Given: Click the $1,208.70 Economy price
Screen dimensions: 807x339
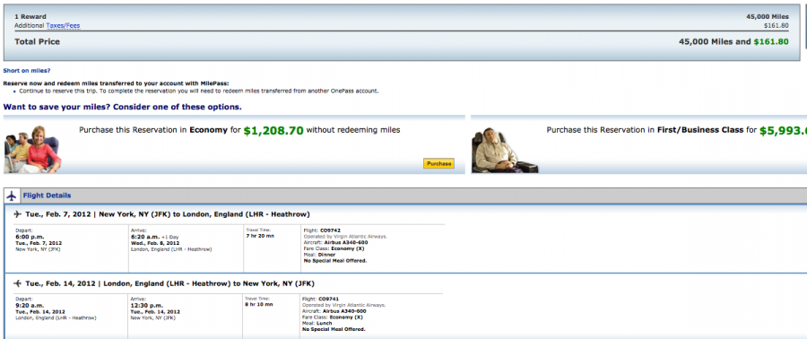Looking at the screenshot, I should pos(273,131).
